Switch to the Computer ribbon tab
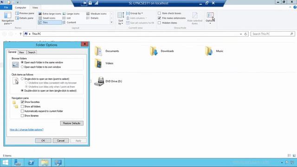 click(20, 7)
